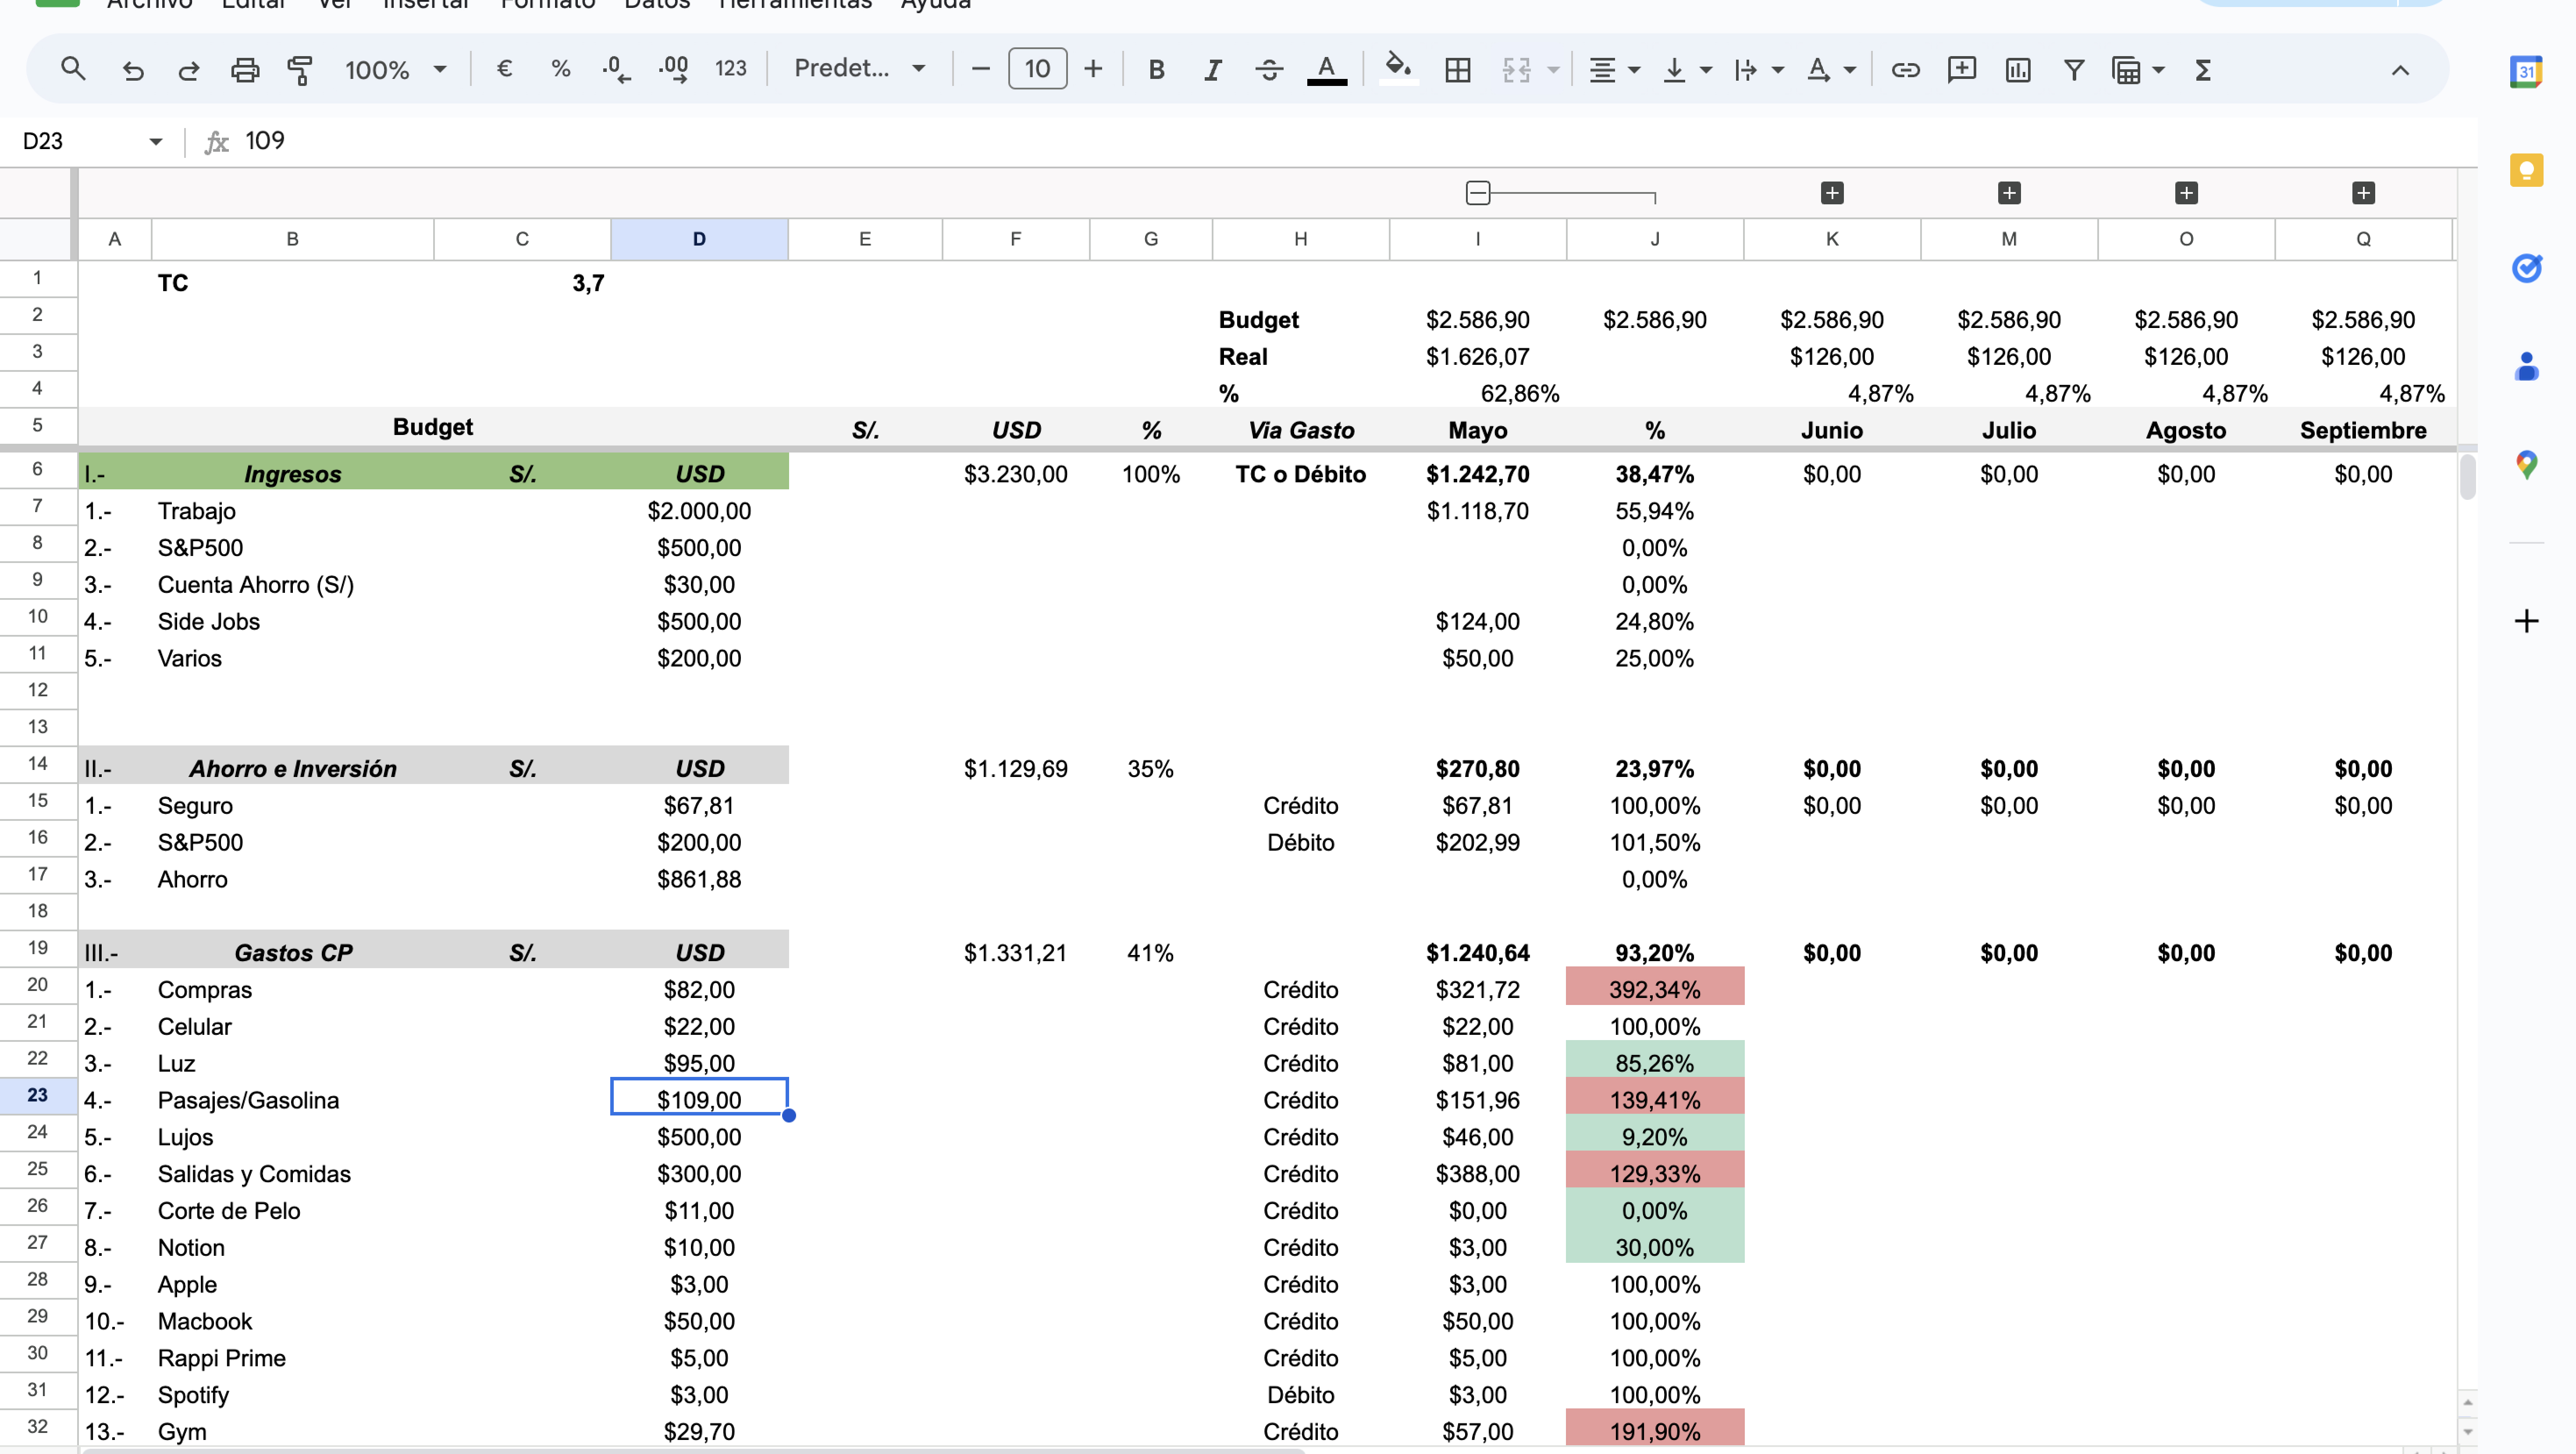Open Google Maps side panel
The width and height of the screenshot is (2576, 1454).
[2526, 464]
